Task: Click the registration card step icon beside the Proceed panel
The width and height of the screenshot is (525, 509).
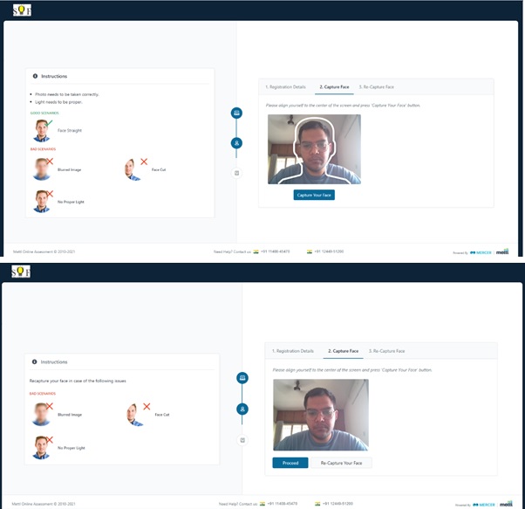Action: click(242, 378)
